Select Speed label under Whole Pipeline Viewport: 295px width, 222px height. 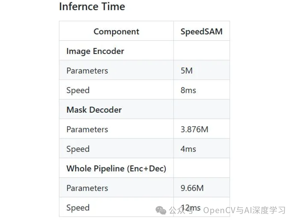(x=78, y=208)
